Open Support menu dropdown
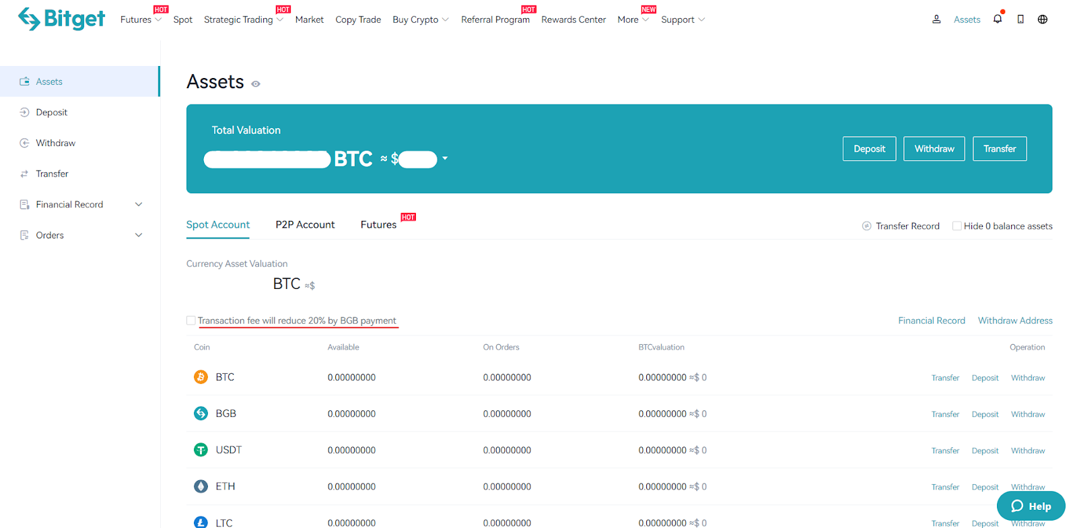 click(x=683, y=20)
